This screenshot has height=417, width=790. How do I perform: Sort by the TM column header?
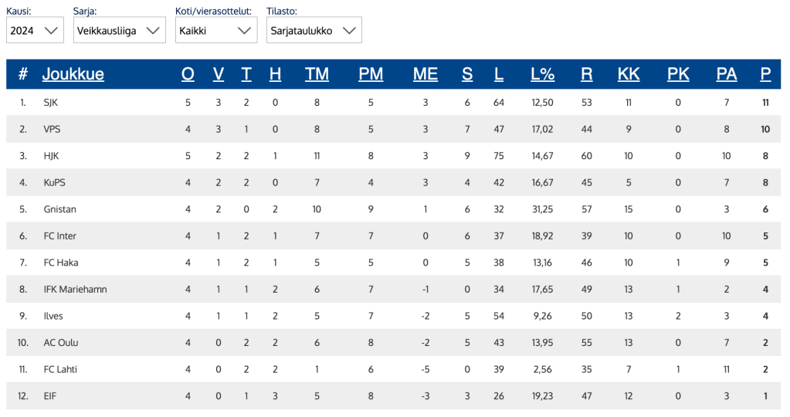pyautogui.click(x=317, y=74)
